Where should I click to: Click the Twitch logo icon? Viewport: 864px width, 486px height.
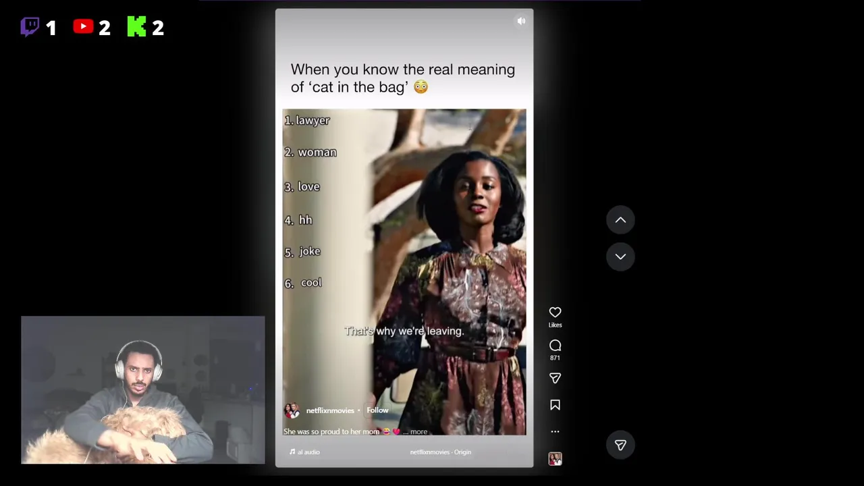click(x=30, y=27)
